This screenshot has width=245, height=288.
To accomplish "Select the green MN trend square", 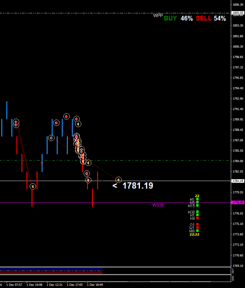I will click(198, 231).
